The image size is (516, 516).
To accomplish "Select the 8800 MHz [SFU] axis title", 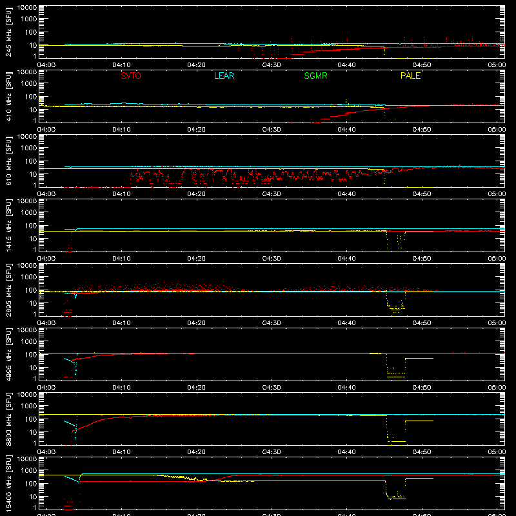I will tap(9, 419).
